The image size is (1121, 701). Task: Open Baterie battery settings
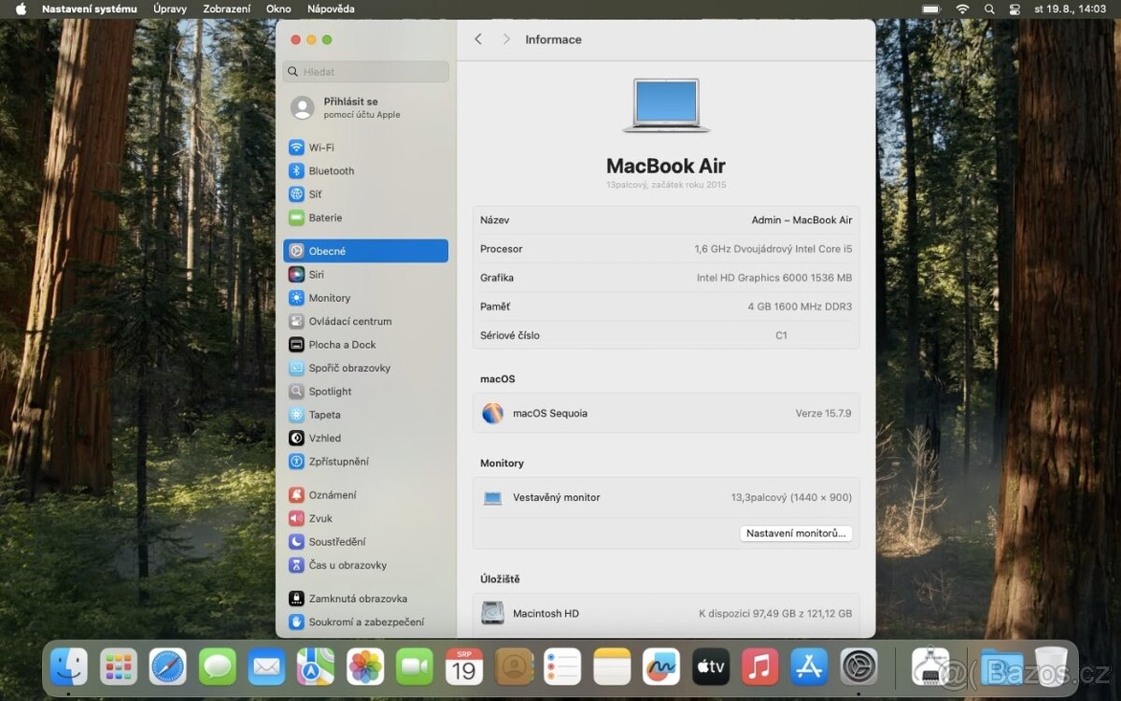point(365,218)
